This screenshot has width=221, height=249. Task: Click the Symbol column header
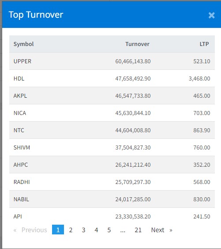[x=24, y=44]
